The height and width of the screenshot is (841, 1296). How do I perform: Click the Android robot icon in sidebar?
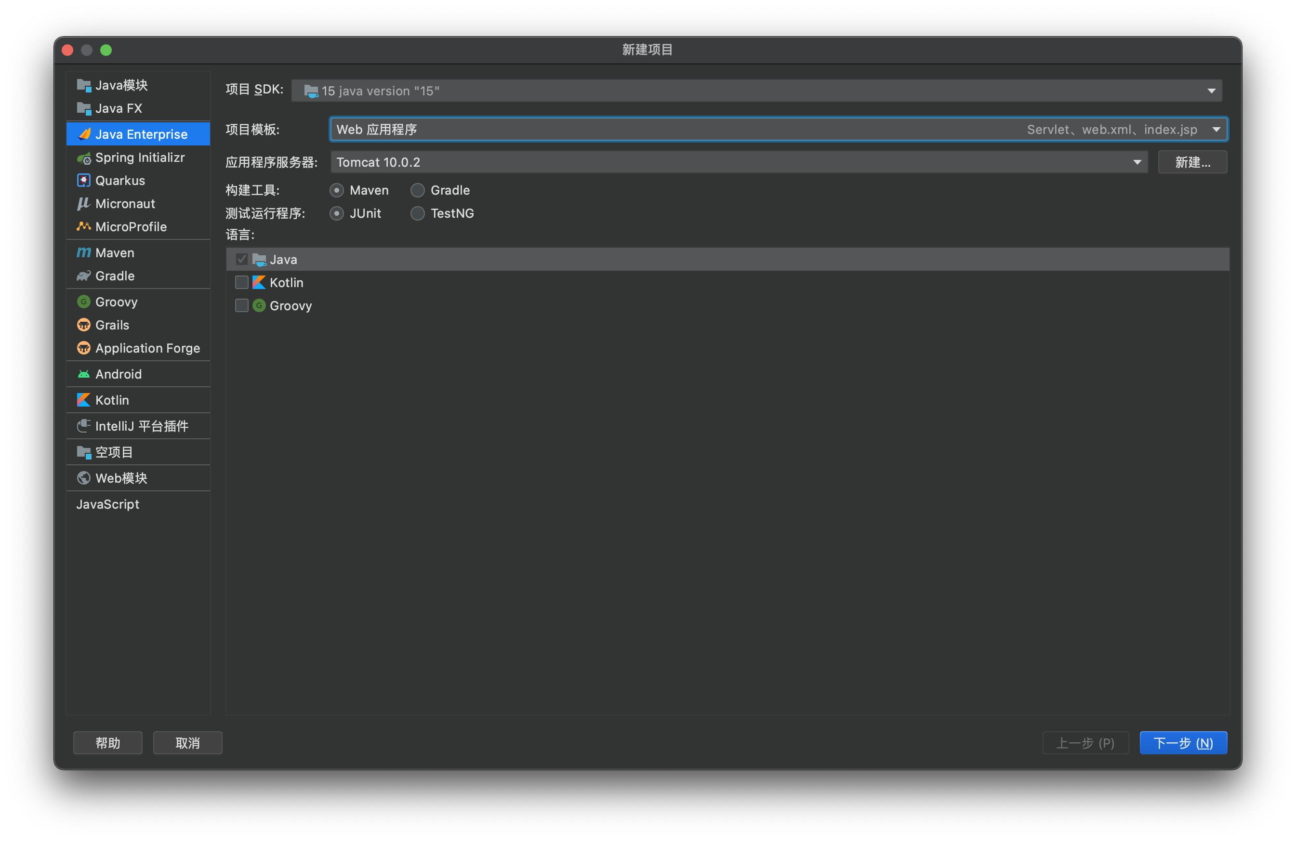[x=83, y=374]
